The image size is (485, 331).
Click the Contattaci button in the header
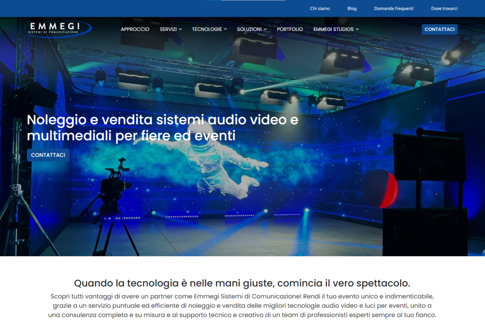pyautogui.click(x=440, y=29)
